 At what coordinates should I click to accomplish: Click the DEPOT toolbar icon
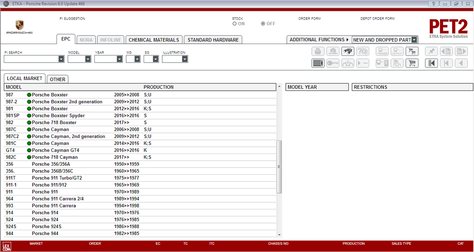pyautogui.click(x=397, y=52)
